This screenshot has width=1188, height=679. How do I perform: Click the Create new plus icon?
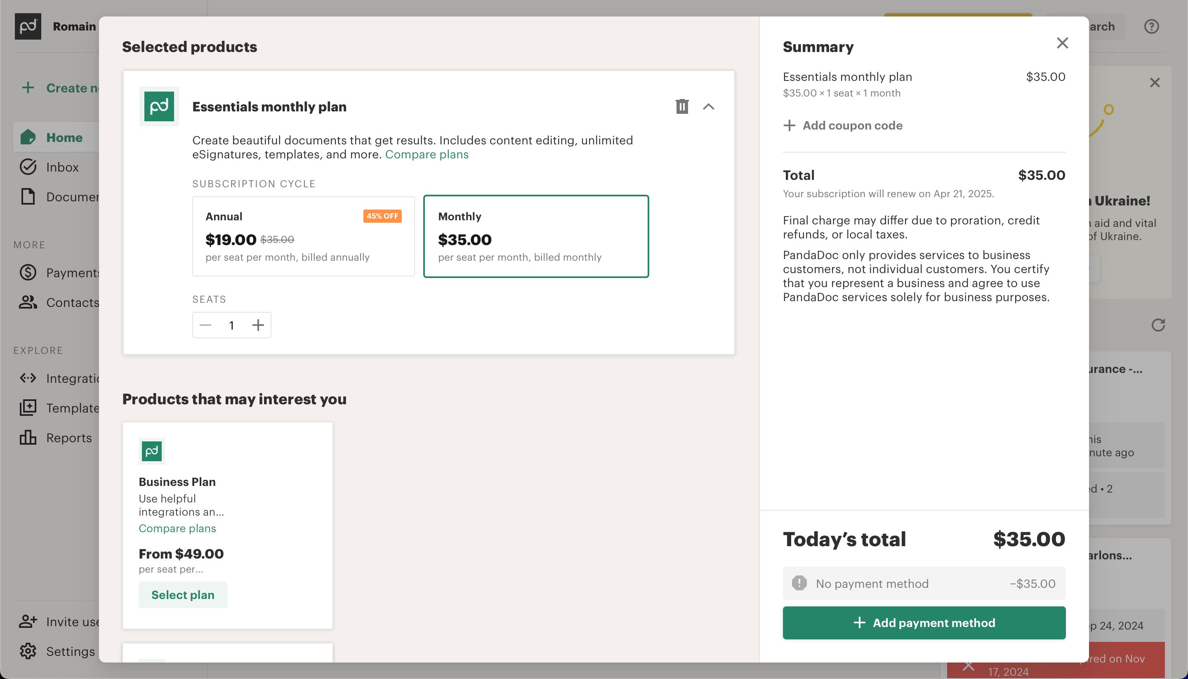pyautogui.click(x=28, y=88)
